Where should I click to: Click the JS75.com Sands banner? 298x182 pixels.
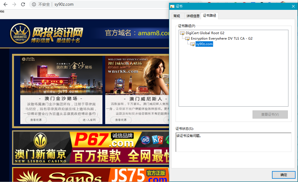pos(91,175)
